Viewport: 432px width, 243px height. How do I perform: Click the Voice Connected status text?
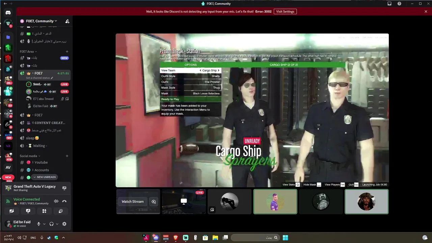coord(26,199)
